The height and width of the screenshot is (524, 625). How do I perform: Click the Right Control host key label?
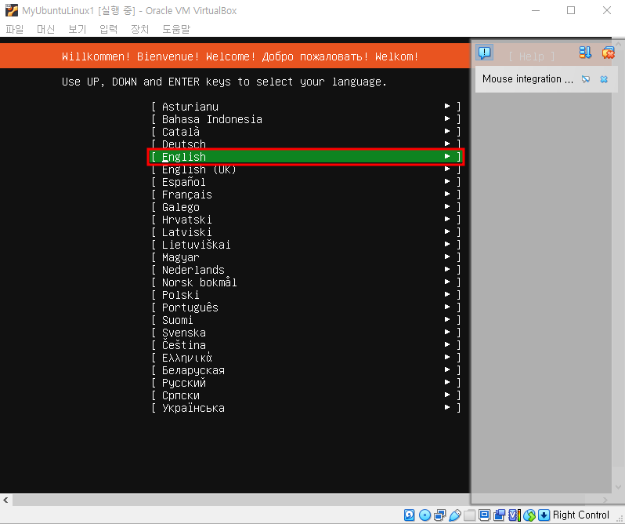(581, 515)
